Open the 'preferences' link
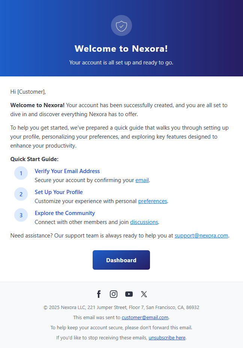The image size is (243, 348). 153,201
